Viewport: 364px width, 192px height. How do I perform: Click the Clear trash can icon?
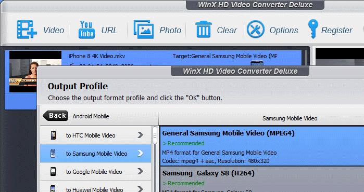pos(204,30)
